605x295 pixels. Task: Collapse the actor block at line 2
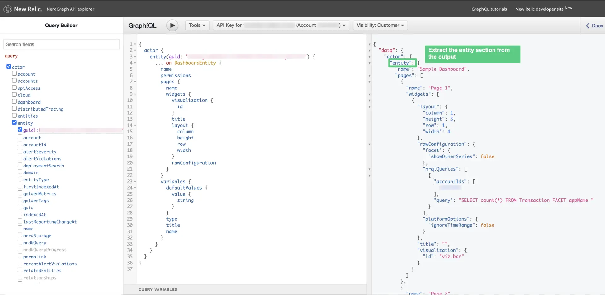135,51
